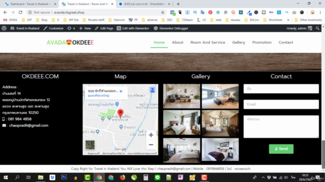
Task: Click the page vertical scrollbar thumb
Action: pyautogui.click(x=323, y=154)
